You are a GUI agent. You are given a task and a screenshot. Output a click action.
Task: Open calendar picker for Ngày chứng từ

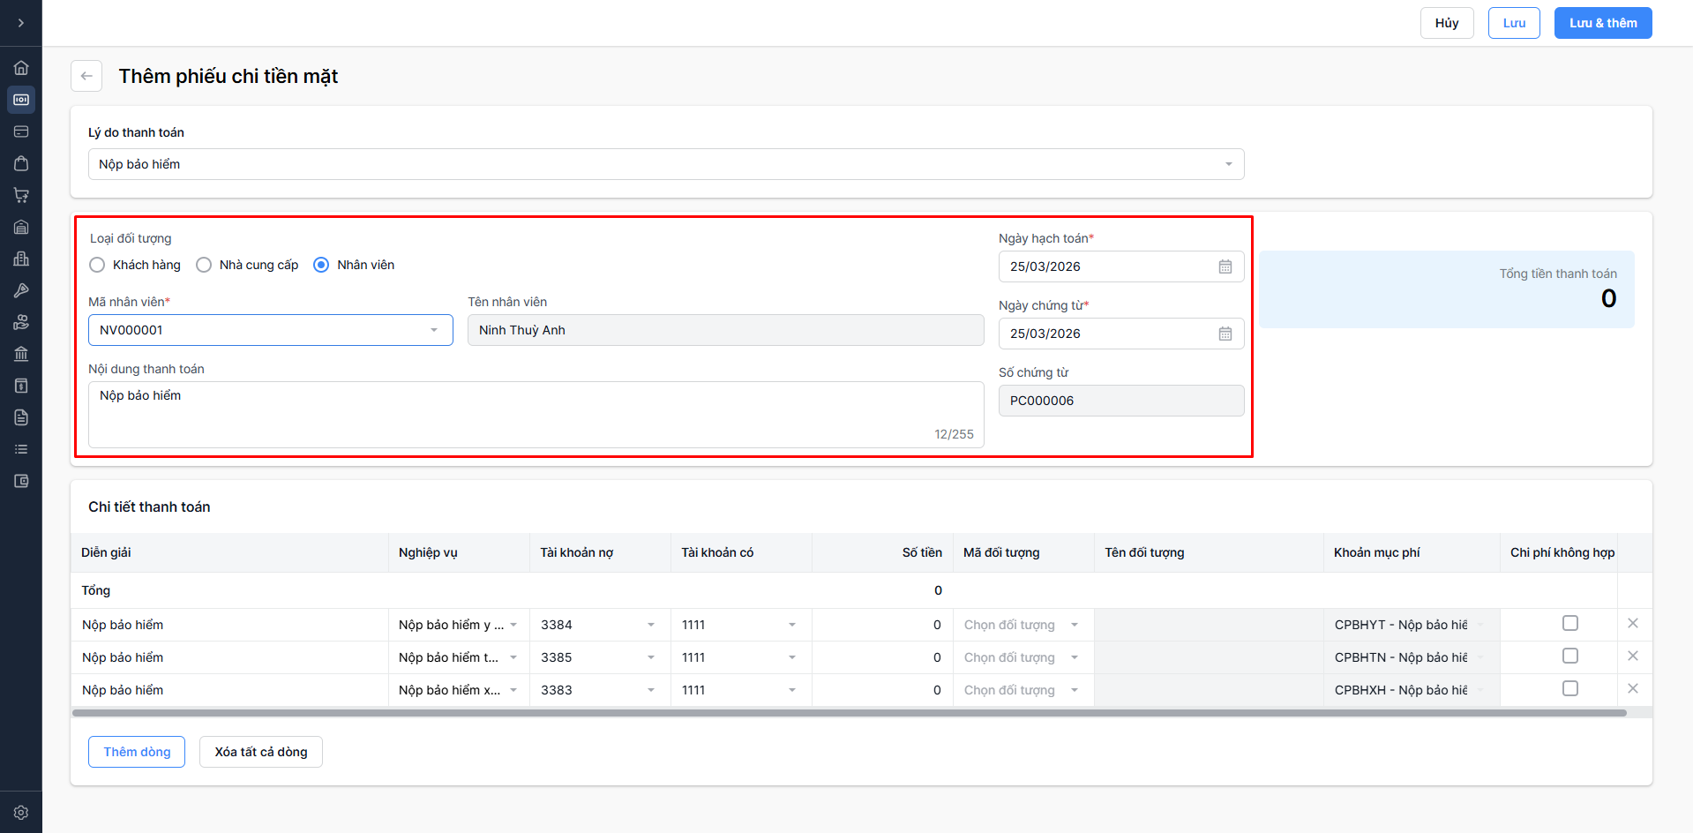click(x=1225, y=334)
